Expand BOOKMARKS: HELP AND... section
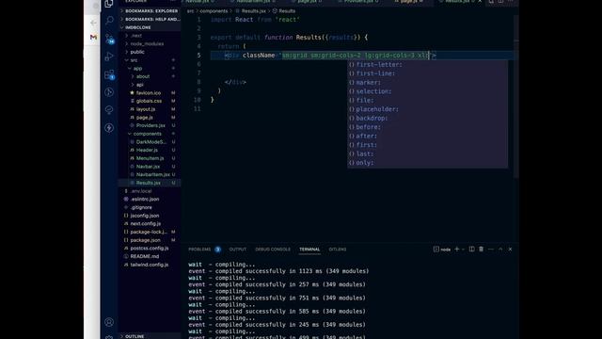The image size is (602, 339). pos(149,19)
